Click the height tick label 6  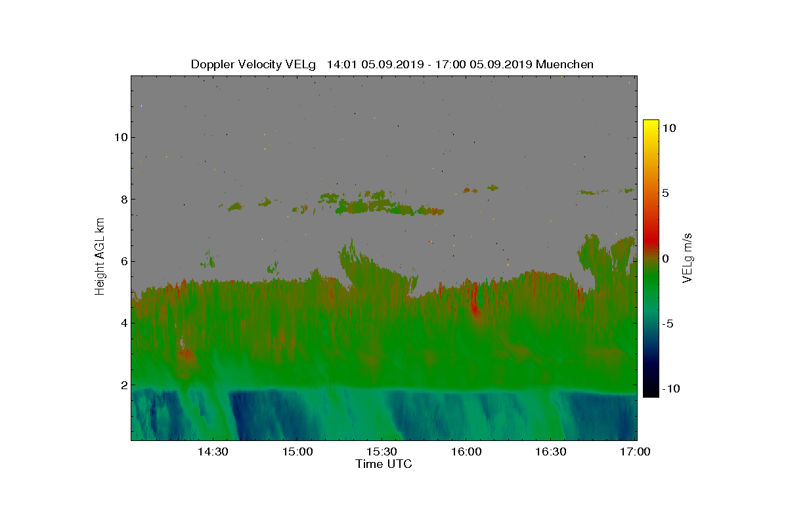click(123, 261)
